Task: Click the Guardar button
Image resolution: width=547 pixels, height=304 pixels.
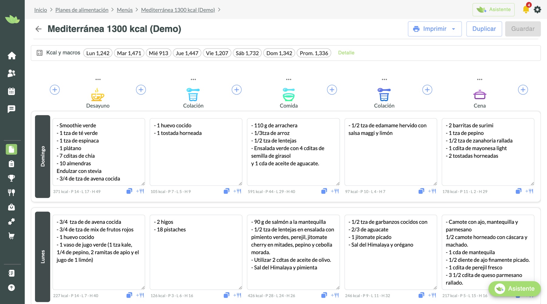Action: click(523, 29)
